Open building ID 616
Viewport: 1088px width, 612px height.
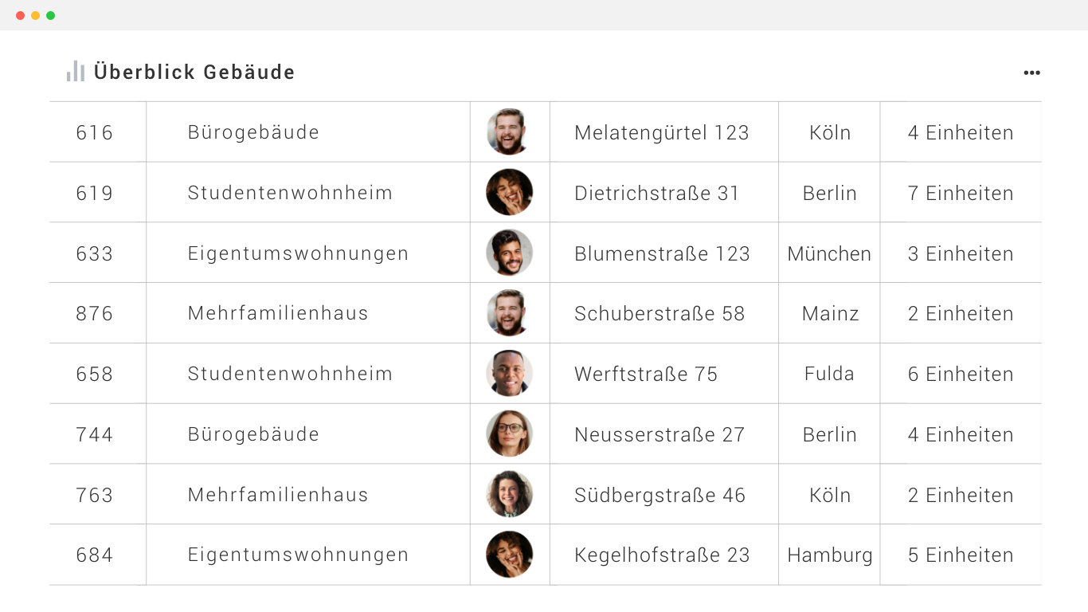[95, 133]
